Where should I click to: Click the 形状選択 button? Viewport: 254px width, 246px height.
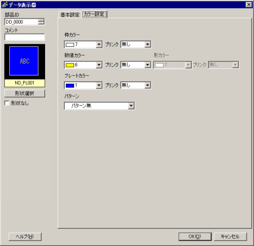[25, 93]
